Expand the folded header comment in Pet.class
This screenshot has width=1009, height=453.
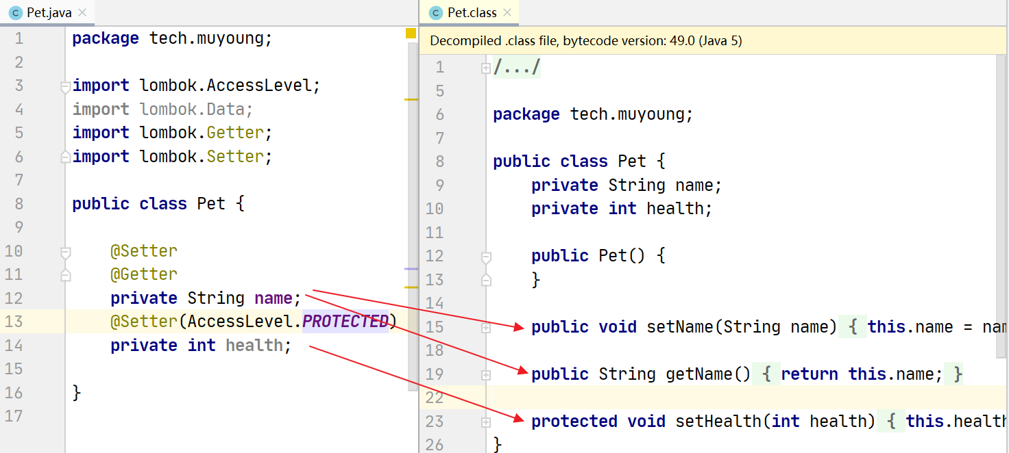click(x=486, y=68)
